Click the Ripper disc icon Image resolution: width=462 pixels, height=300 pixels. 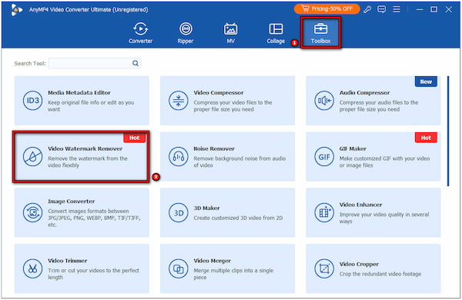pyautogui.click(x=186, y=29)
